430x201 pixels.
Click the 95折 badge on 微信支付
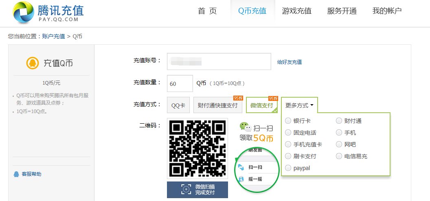[273, 98]
